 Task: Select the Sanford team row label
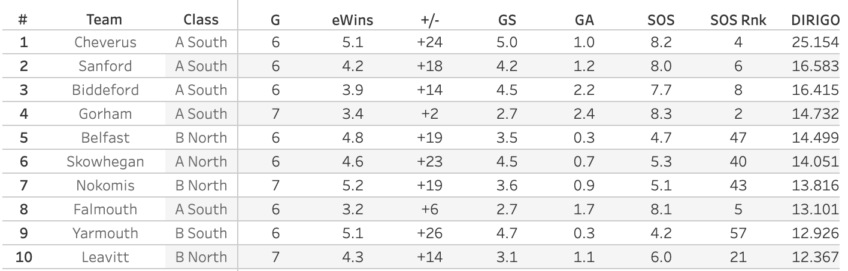[105, 67]
